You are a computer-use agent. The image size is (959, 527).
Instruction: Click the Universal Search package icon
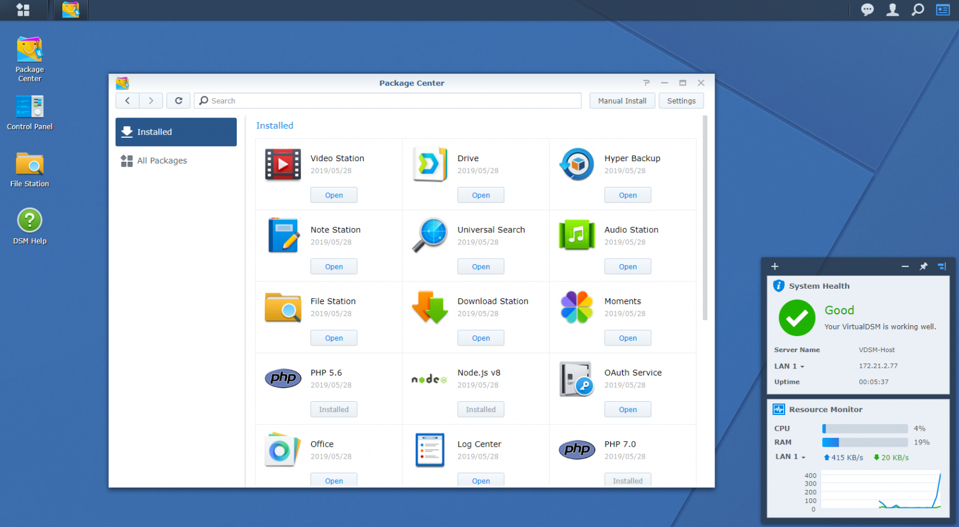click(430, 235)
